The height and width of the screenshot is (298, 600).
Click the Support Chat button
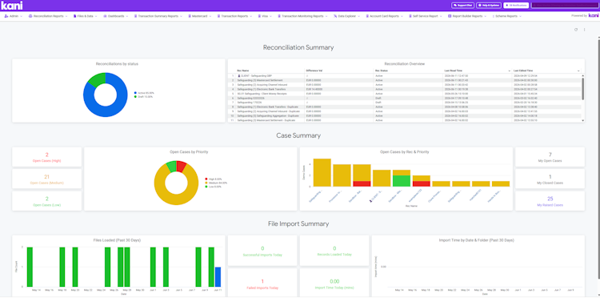point(462,6)
